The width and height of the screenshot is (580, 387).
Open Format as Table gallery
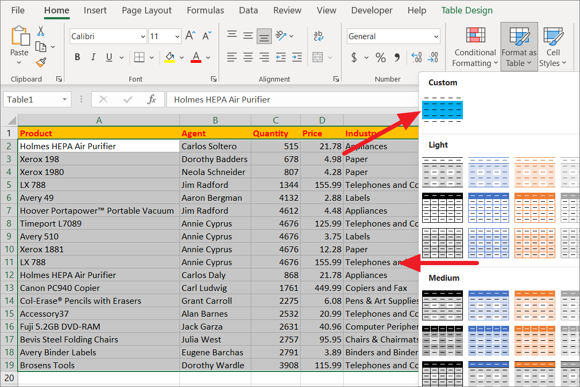point(519,47)
